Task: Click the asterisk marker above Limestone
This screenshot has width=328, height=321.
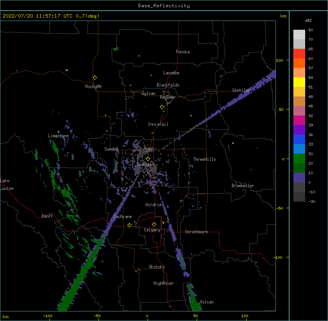Action: pos(59,132)
